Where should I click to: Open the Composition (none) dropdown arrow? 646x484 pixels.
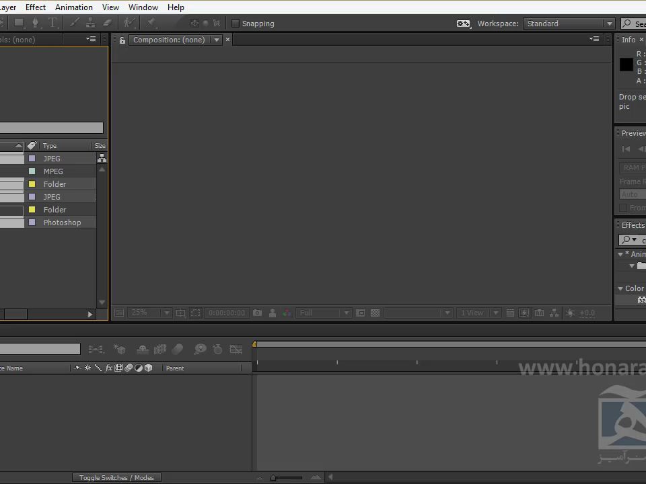pos(216,40)
